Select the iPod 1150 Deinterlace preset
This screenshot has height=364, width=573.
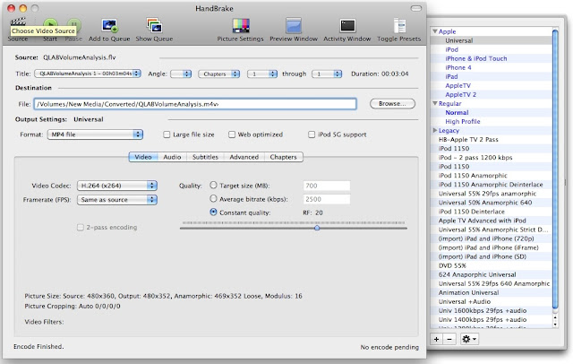pyautogui.click(x=472, y=212)
